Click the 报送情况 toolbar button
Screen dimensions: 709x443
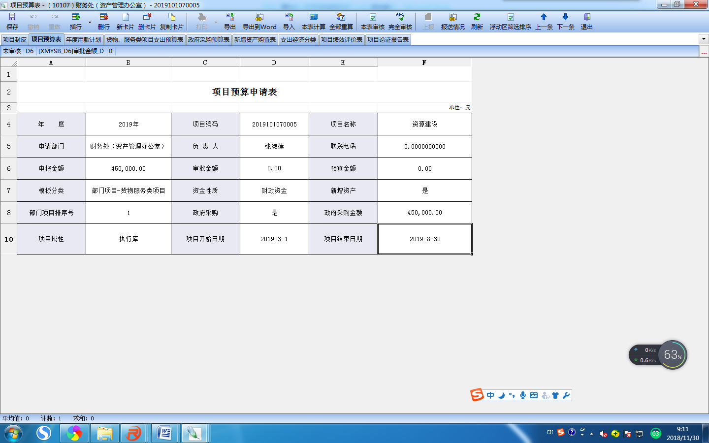[452, 21]
